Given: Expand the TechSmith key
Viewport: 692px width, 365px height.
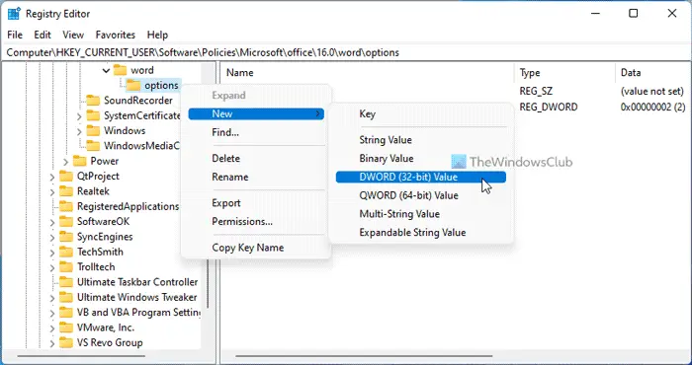Looking at the screenshot, I should pyautogui.click(x=52, y=253).
